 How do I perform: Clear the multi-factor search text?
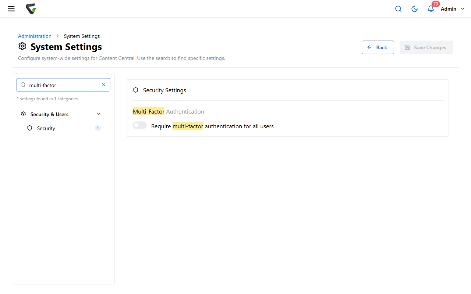point(103,85)
